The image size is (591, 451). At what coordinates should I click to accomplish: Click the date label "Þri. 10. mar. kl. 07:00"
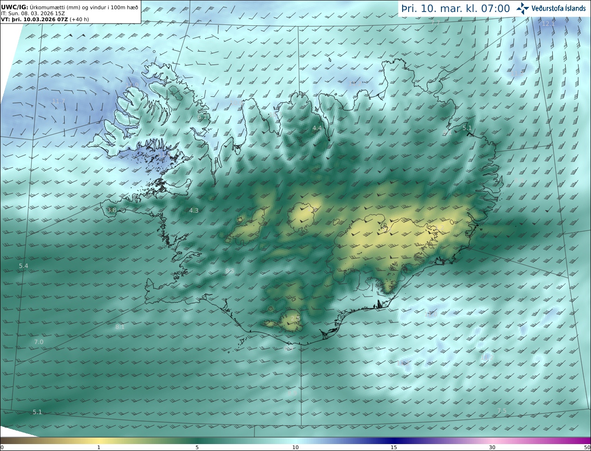click(x=456, y=9)
